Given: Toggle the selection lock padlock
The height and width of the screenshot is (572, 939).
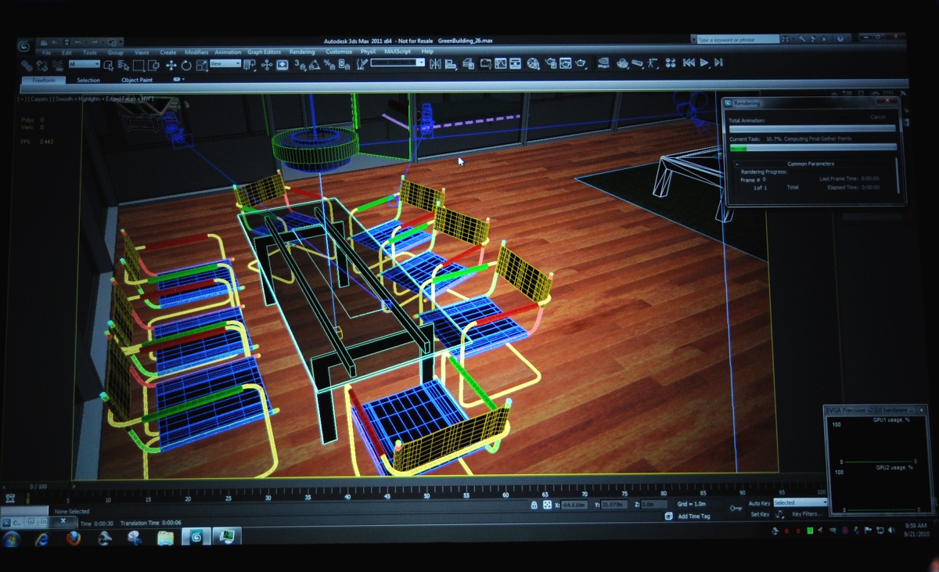Looking at the screenshot, I should point(534,503).
